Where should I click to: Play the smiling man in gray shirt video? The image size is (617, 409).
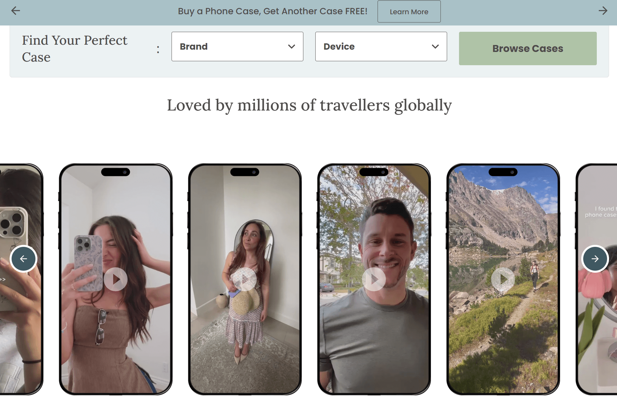pyautogui.click(x=374, y=279)
